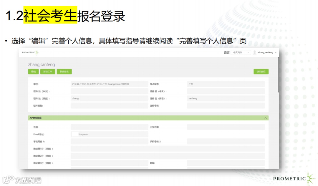The height and width of the screenshot is (186, 318).
Task: Open the 语言 language dropdown (中文简体)
Action: point(241,52)
